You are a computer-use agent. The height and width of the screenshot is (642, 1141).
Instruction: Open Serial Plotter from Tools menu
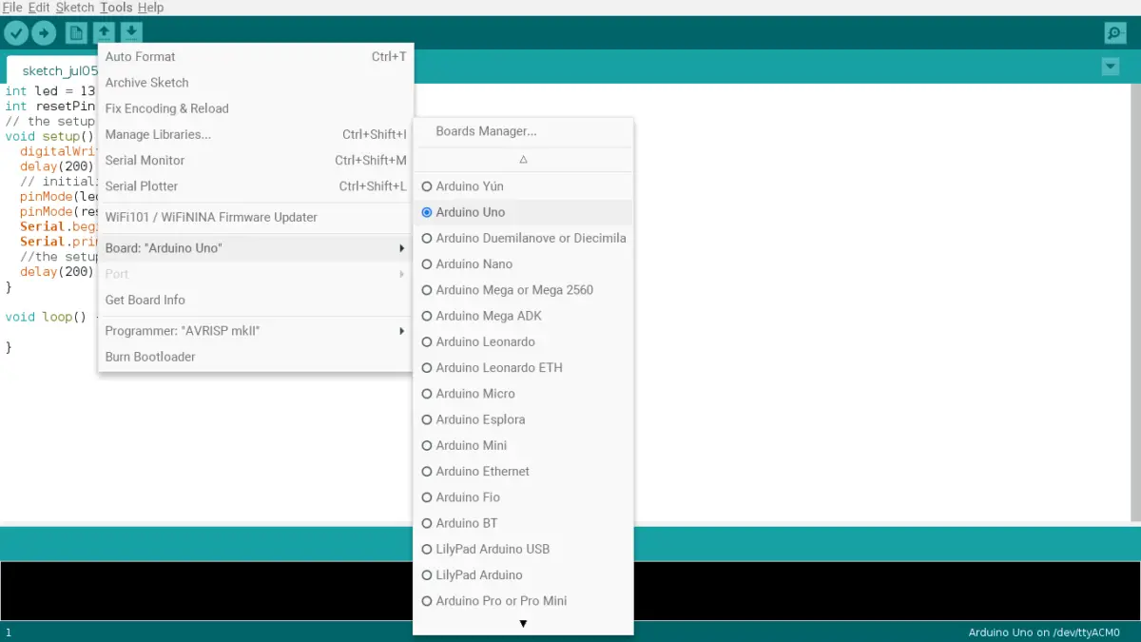[x=256, y=186]
